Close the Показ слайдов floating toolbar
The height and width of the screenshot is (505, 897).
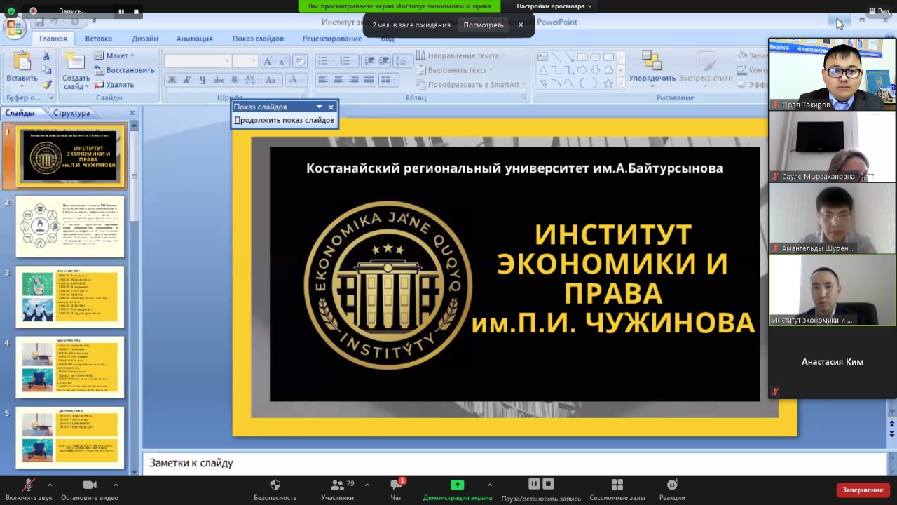click(x=331, y=107)
